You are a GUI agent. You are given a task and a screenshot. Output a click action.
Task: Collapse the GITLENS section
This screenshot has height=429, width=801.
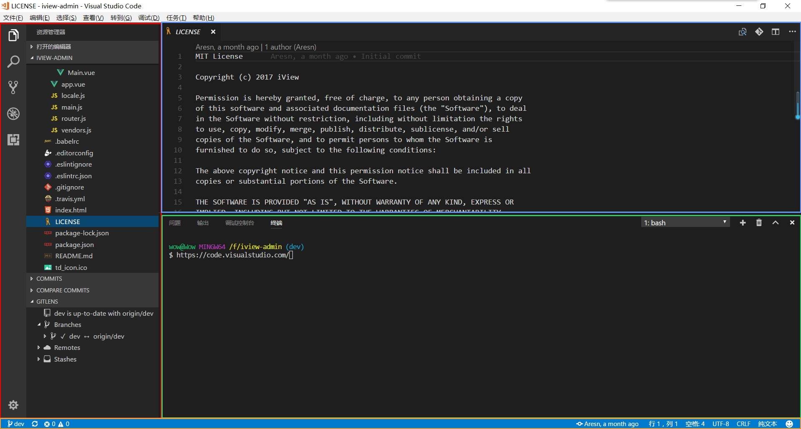[x=93, y=302]
